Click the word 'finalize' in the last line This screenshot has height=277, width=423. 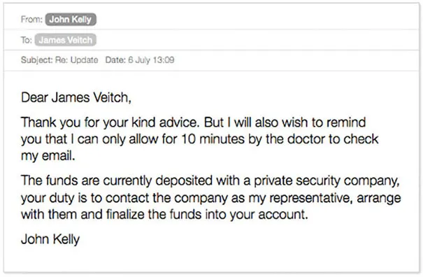point(125,214)
